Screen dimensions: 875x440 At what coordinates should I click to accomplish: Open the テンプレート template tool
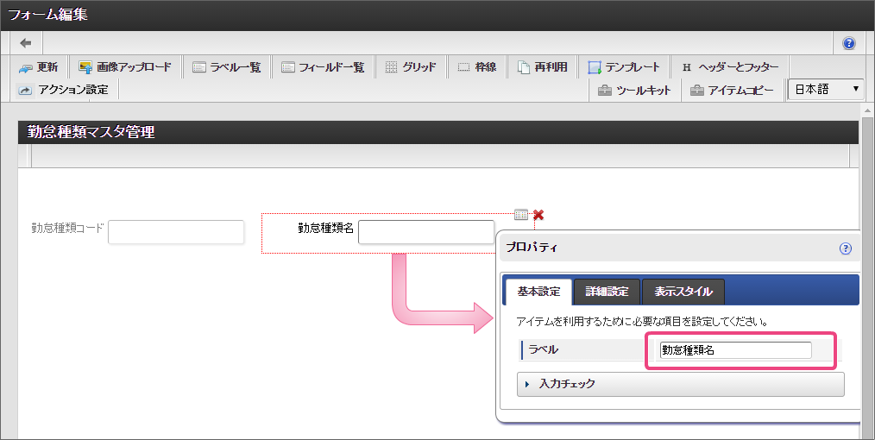coord(624,67)
